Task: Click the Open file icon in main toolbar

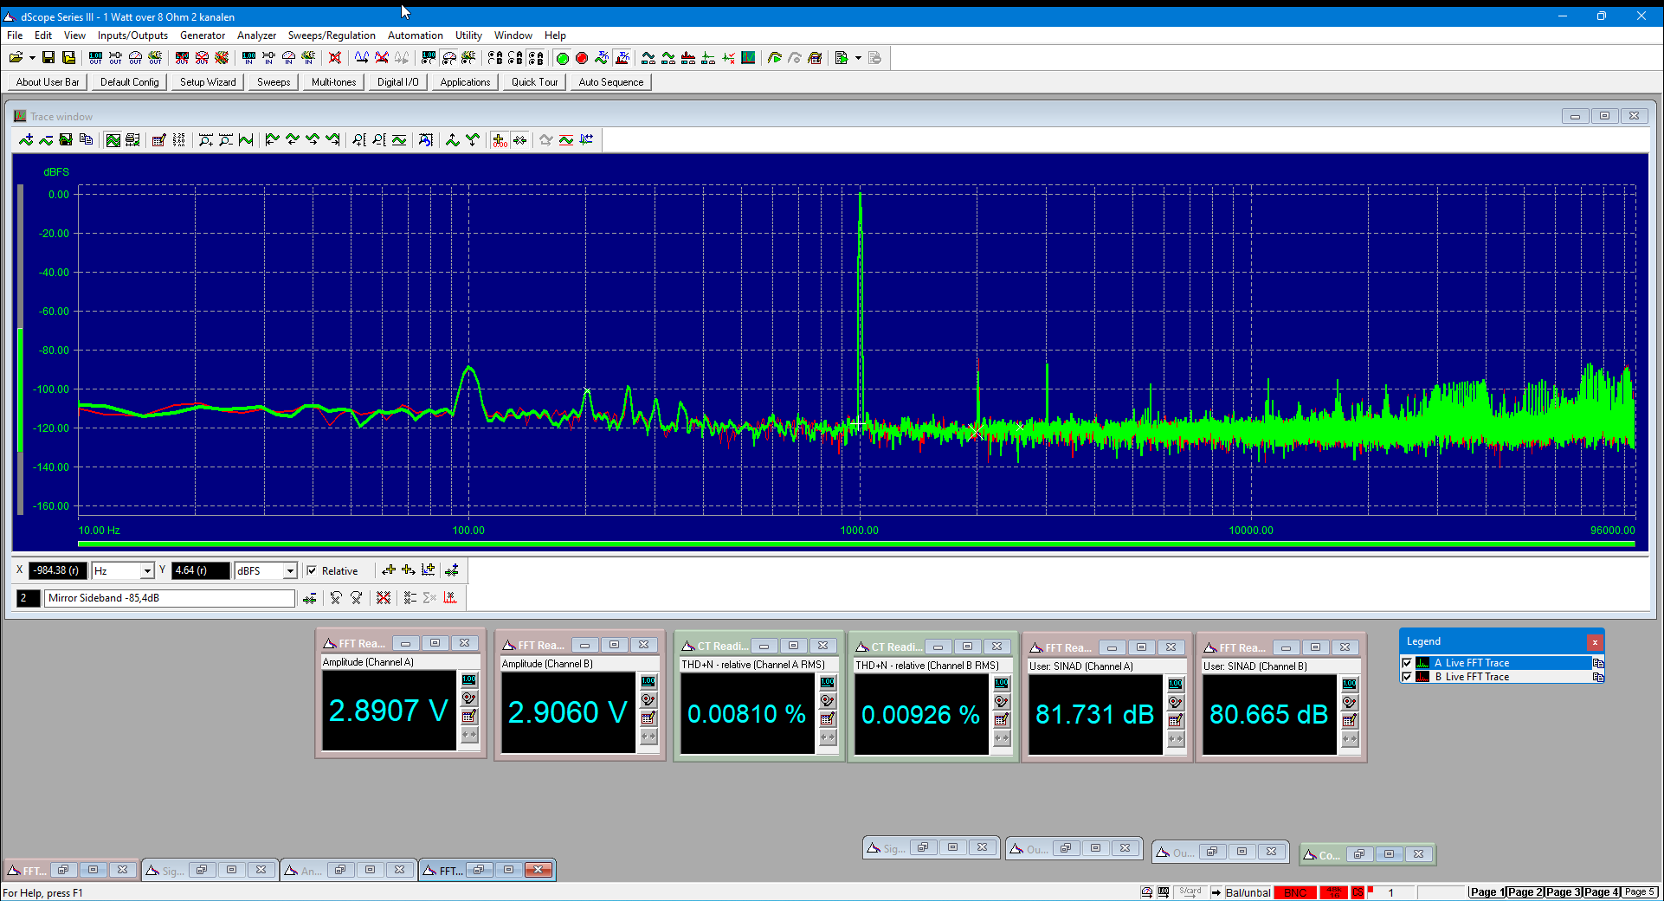Action: point(16,58)
